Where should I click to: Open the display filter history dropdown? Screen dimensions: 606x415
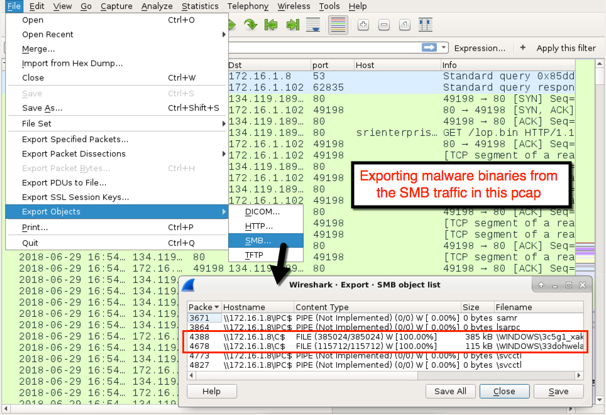pos(444,48)
